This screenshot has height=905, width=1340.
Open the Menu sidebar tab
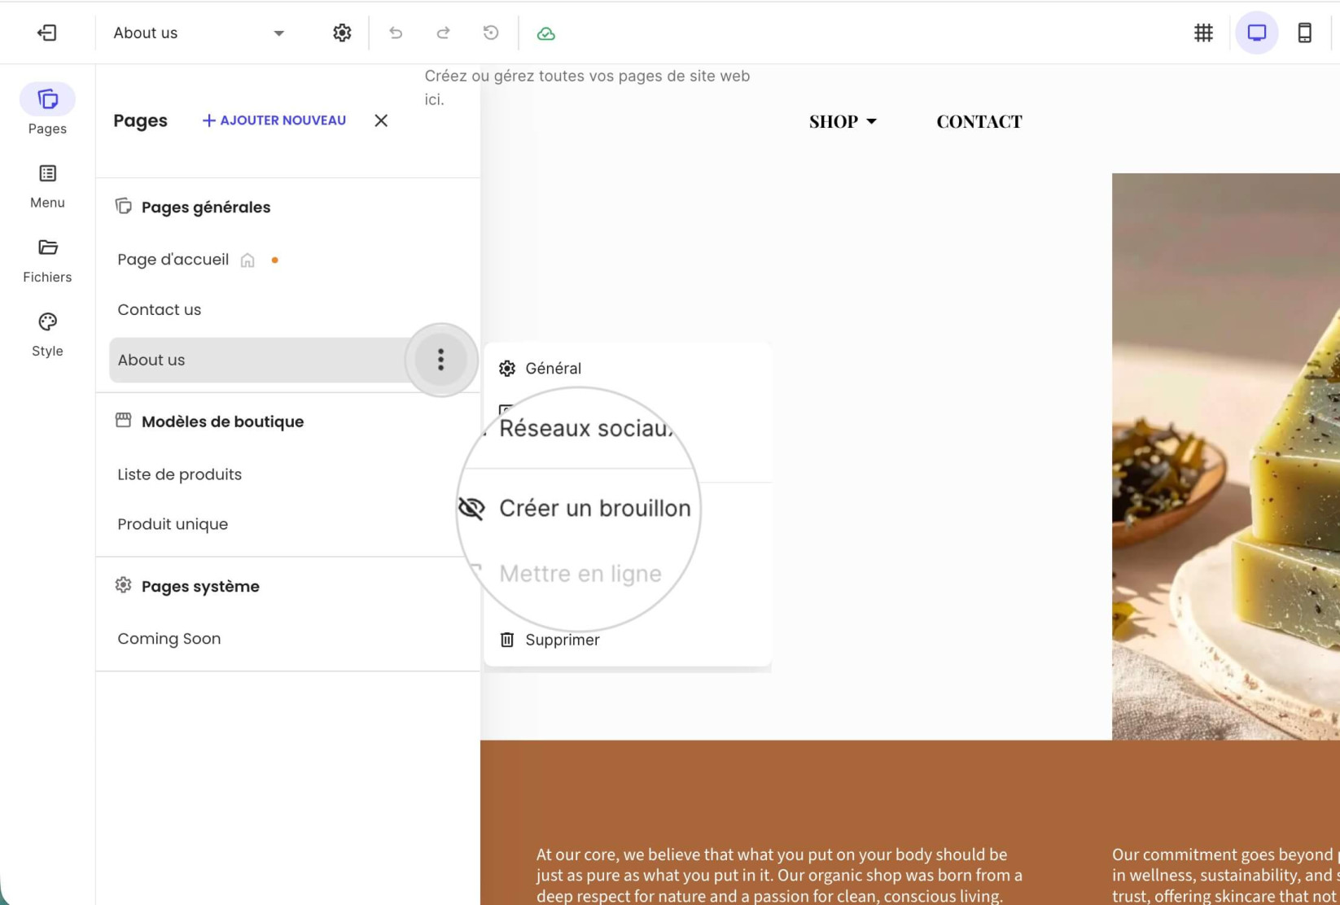[x=47, y=186]
